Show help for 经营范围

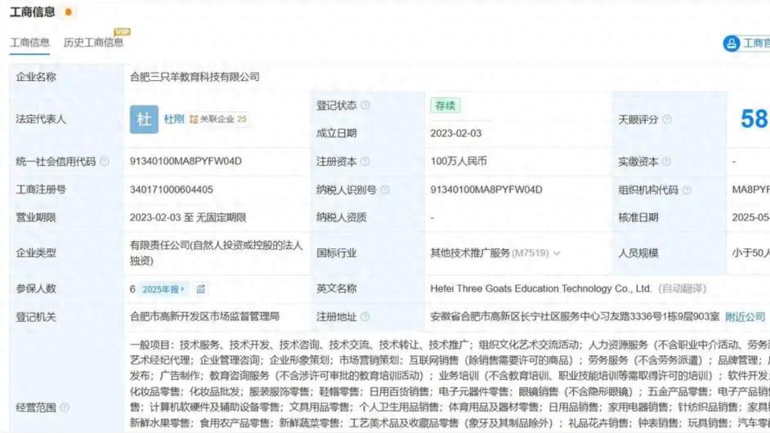pyautogui.click(x=65, y=407)
